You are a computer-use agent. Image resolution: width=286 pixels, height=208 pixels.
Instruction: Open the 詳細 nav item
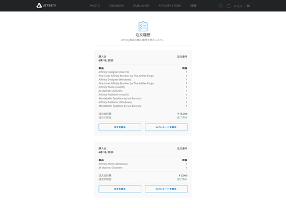point(193,6)
